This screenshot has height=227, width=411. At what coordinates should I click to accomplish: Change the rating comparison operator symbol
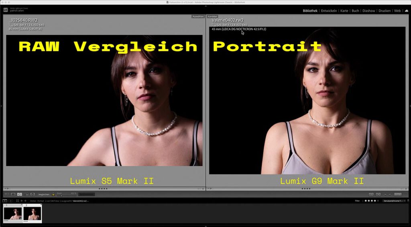363,201
